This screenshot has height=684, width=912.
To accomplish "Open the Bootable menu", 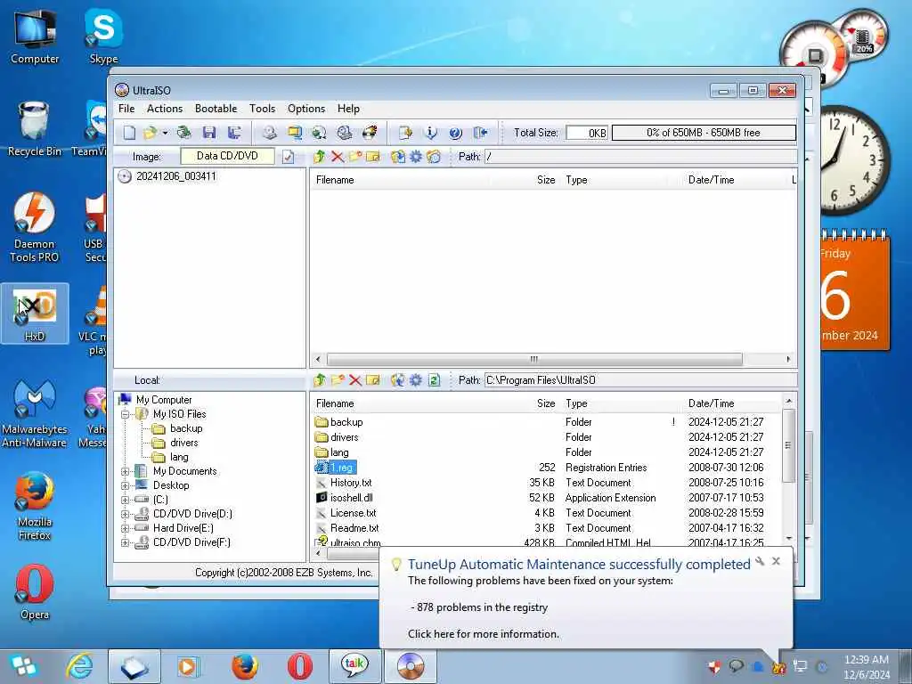I will [x=216, y=109].
